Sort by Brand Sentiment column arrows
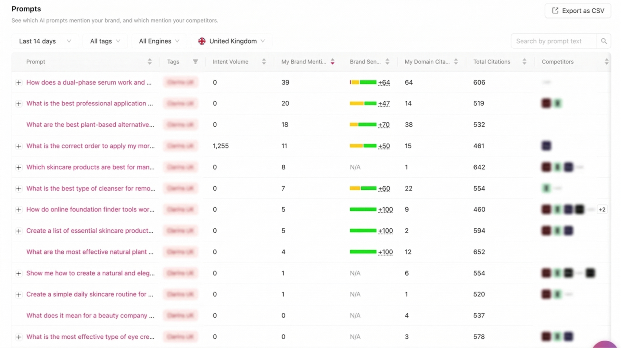Viewport: 621px width, 348px height. 387,62
